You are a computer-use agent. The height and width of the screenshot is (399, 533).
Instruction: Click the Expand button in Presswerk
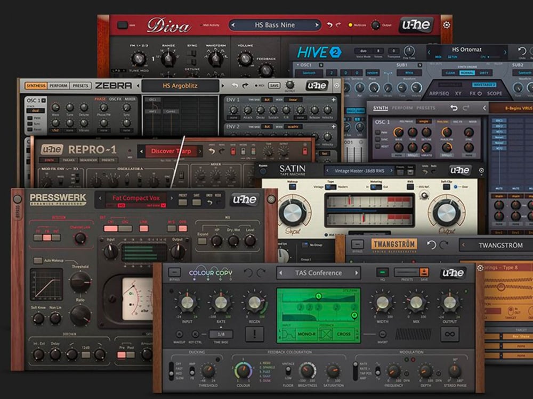coord(202,241)
